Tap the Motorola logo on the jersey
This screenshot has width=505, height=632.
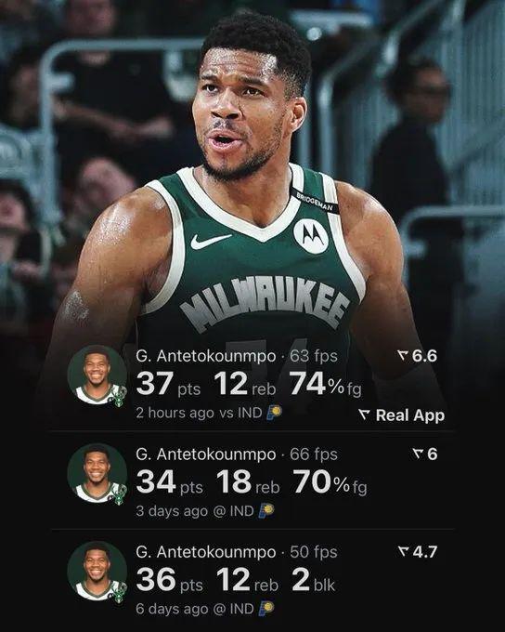point(310,236)
